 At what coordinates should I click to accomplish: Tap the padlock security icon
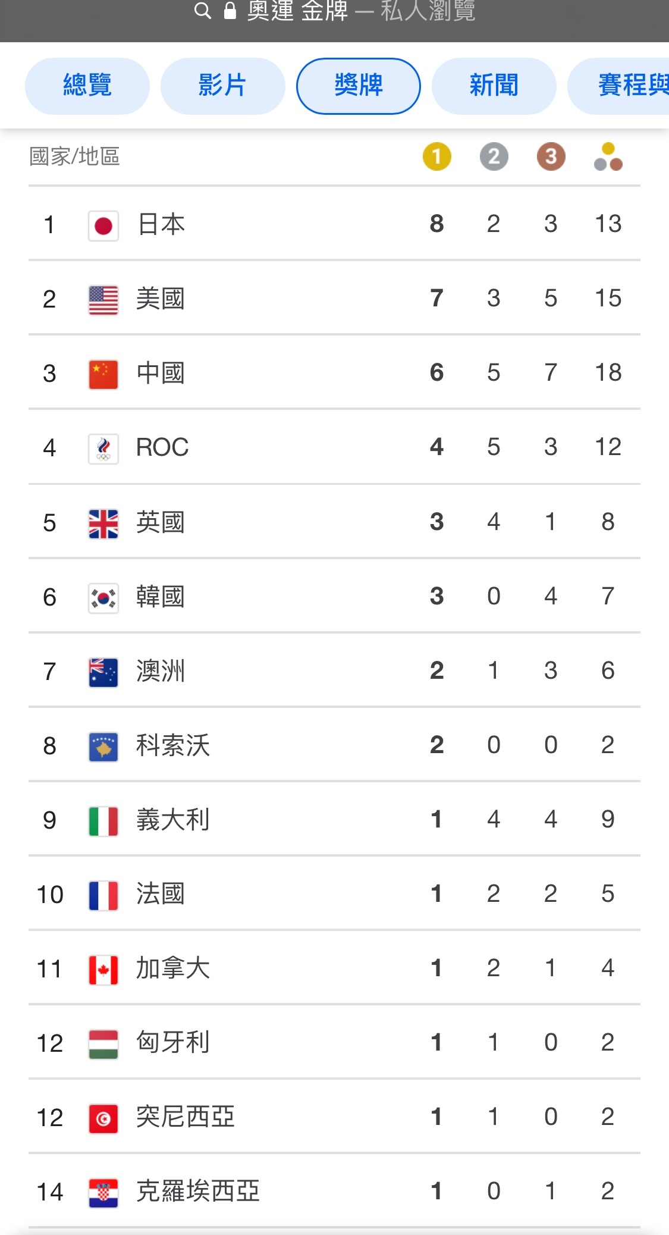(230, 10)
